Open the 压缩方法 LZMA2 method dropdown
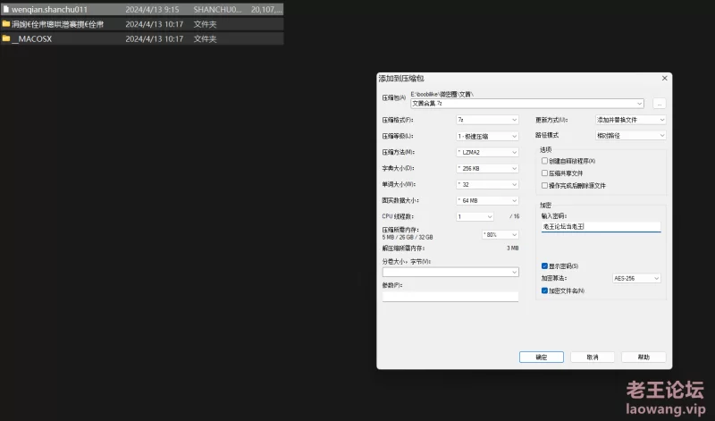This screenshot has height=421, width=715. click(x=487, y=152)
